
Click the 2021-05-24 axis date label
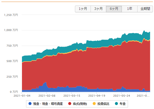pyautogui.click(x=122, y=96)
